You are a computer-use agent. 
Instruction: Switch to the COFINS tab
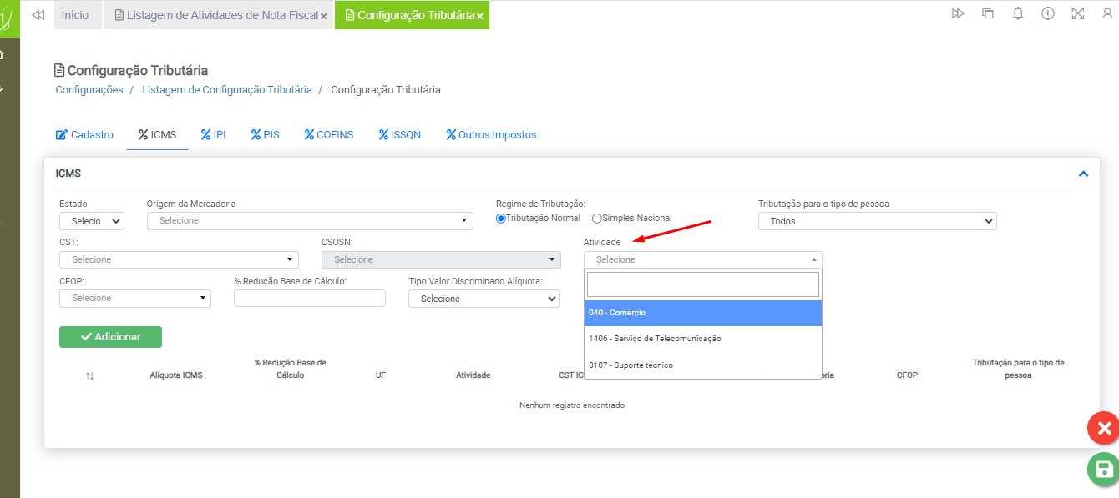[328, 134]
